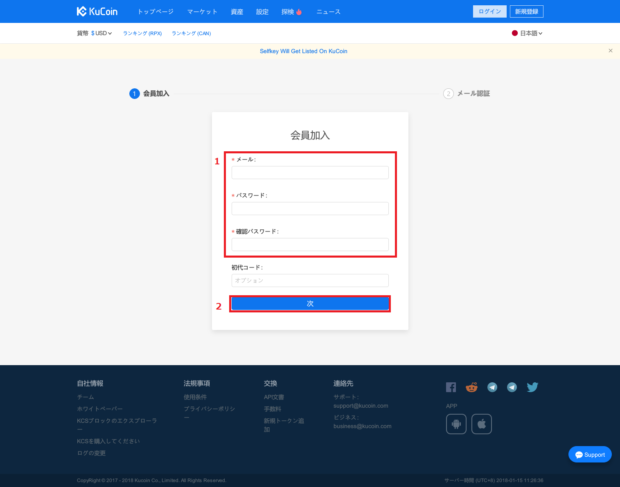Click the 法規事項 footer heading
Screen dimensions: 620x487
[x=197, y=383]
